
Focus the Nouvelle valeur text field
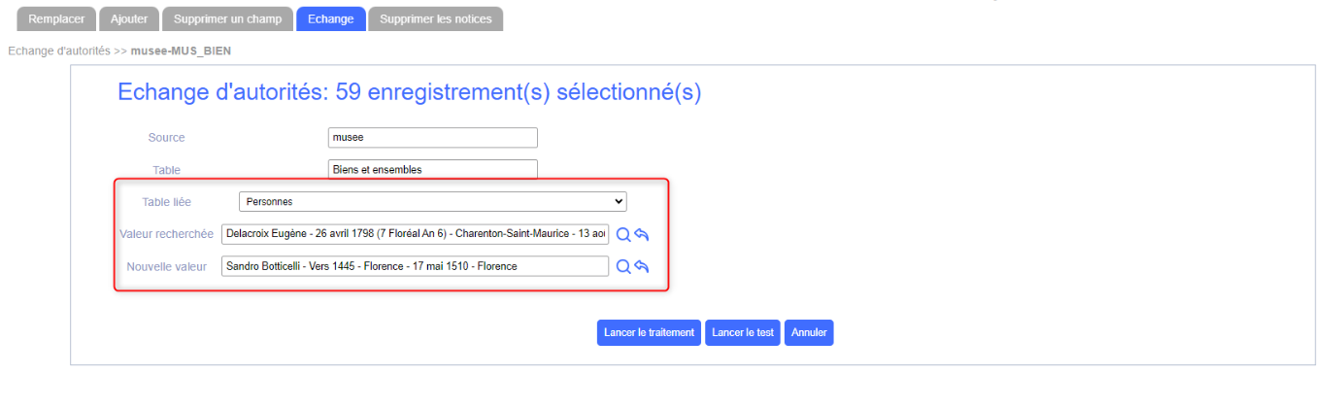(415, 266)
